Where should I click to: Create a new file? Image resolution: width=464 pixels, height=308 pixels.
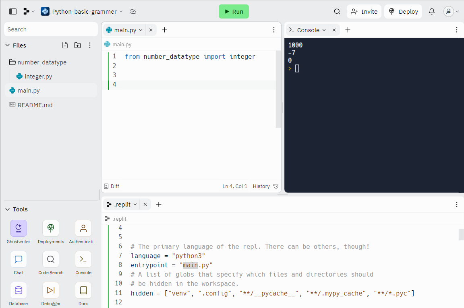click(65, 45)
